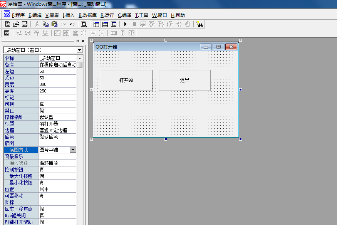Click the Undo arrow toolbar icon
This screenshot has height=225, width=337.
72,24
